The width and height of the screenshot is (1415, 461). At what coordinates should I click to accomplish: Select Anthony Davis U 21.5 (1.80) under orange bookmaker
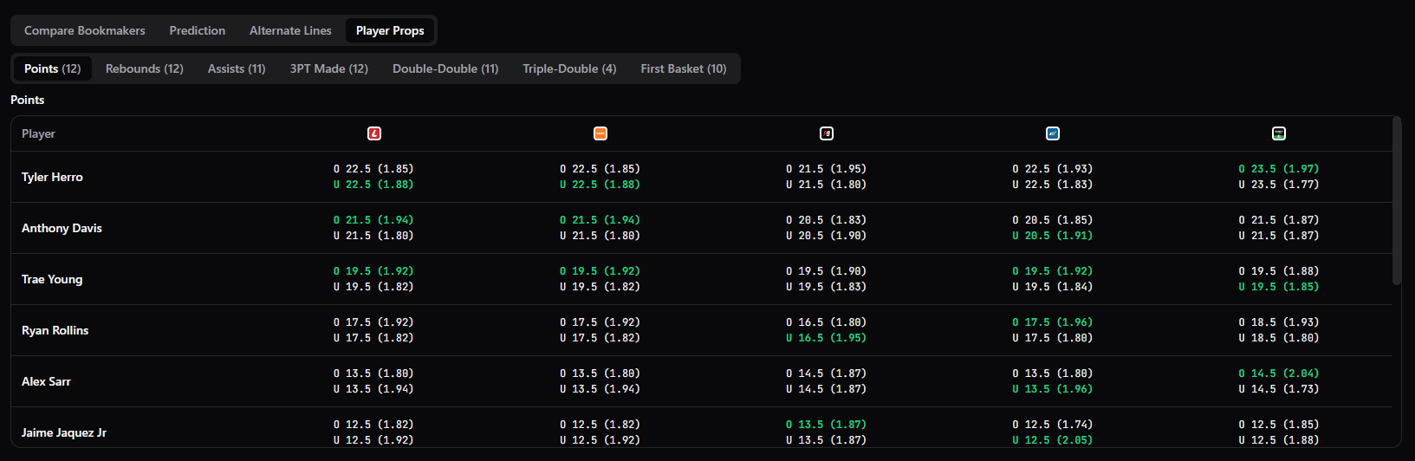pos(600,236)
